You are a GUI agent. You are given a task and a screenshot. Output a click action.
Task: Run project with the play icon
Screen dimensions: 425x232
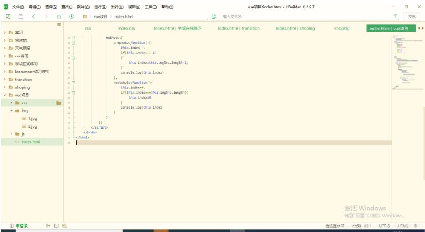[x=72, y=16]
